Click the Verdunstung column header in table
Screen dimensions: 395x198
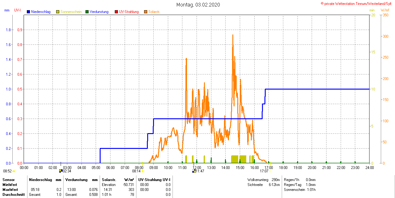77,179
